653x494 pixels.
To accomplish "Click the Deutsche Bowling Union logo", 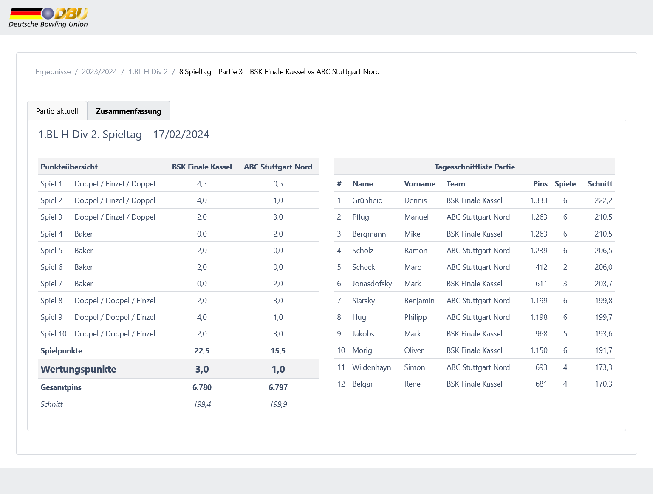I will (x=48, y=18).
